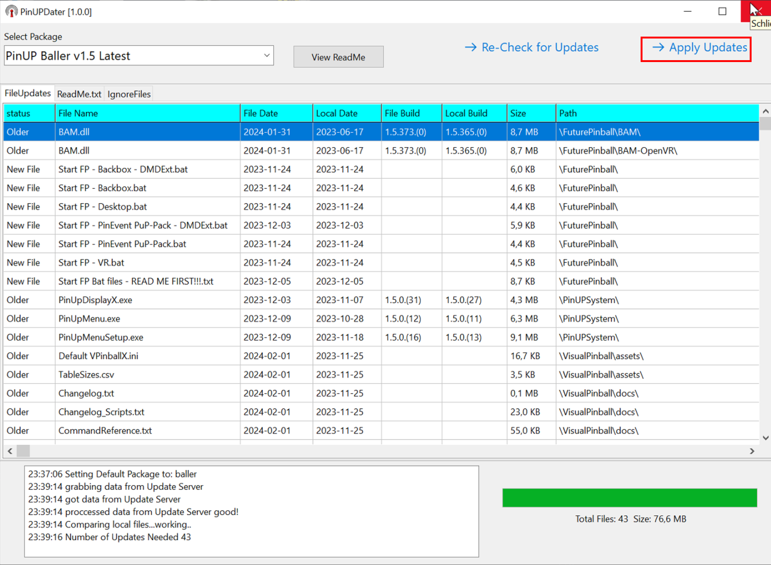
Task: Minimize the PinUPDater window
Action: (688, 12)
